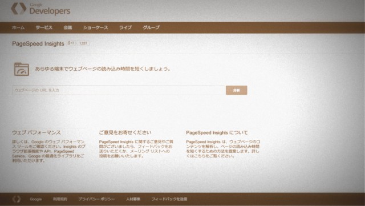The width and height of the screenshot is (365, 206).
Task: Click the 1,327 share count bubble
Action: (83, 43)
